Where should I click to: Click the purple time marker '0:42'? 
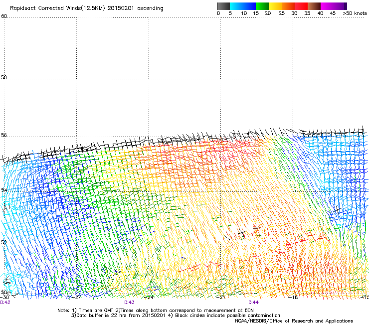tap(5, 303)
